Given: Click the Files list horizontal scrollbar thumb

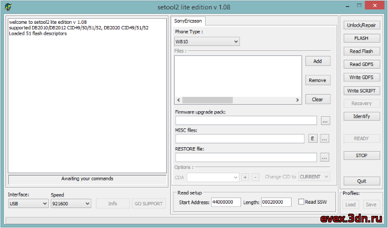Looking at the screenshot, I should [x=207, y=100].
